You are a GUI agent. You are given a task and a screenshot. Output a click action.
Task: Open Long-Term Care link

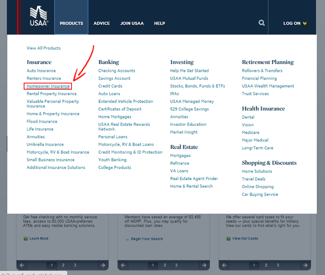(x=257, y=148)
